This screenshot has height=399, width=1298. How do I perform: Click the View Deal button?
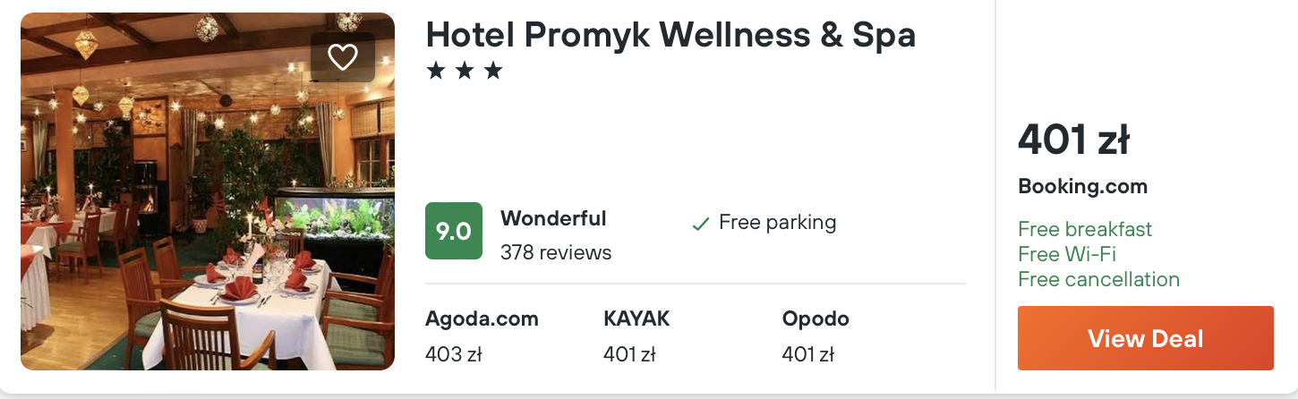coord(1146,338)
